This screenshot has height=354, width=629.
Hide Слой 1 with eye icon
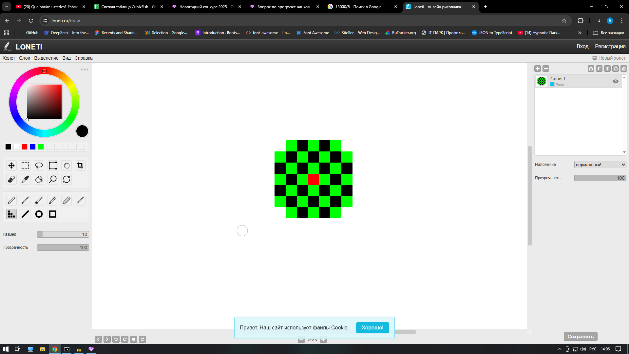tap(616, 81)
